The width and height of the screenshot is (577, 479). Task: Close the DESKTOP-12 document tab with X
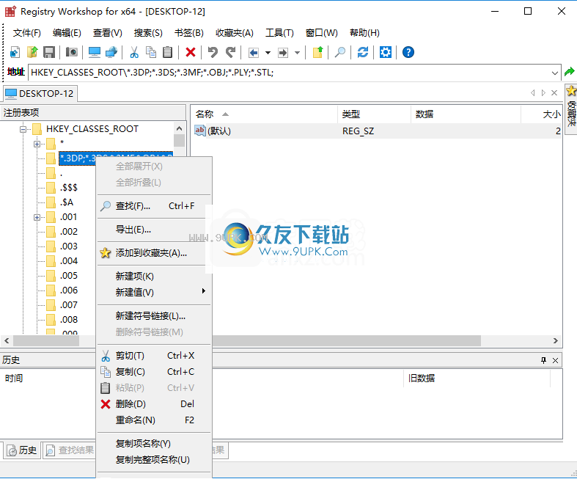click(x=554, y=92)
